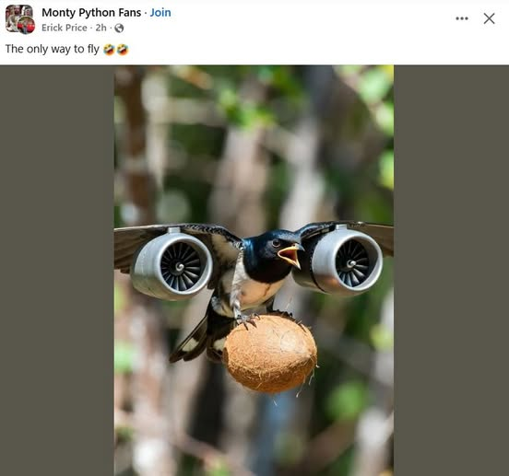Open the post's three-dot options menu

point(462,18)
